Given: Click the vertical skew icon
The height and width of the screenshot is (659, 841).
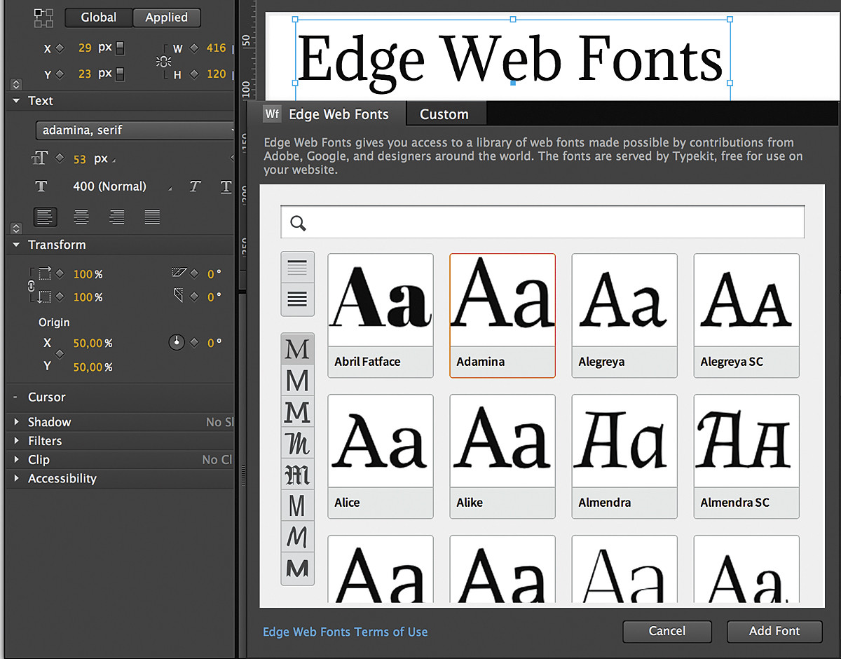Looking at the screenshot, I should point(179,297).
